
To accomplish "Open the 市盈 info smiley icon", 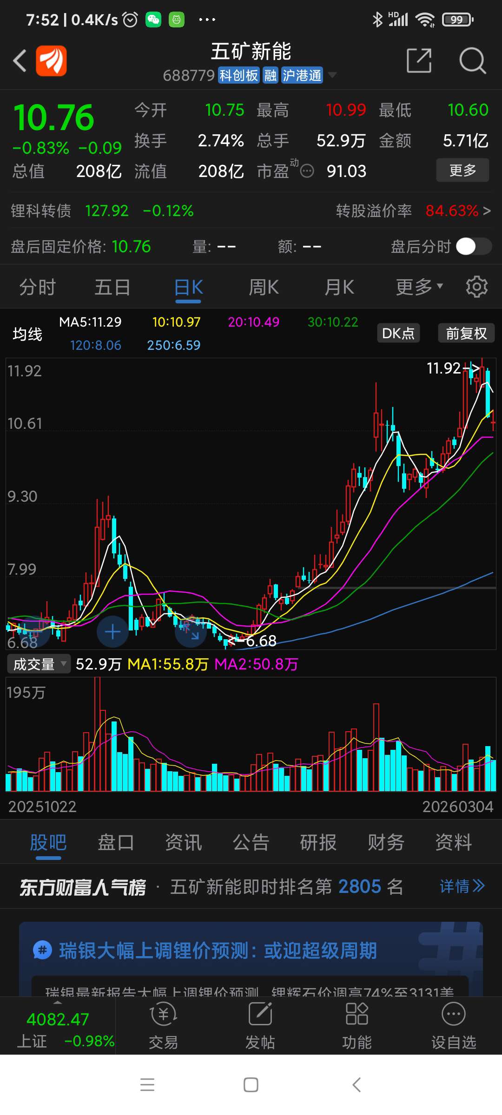I will click(307, 171).
